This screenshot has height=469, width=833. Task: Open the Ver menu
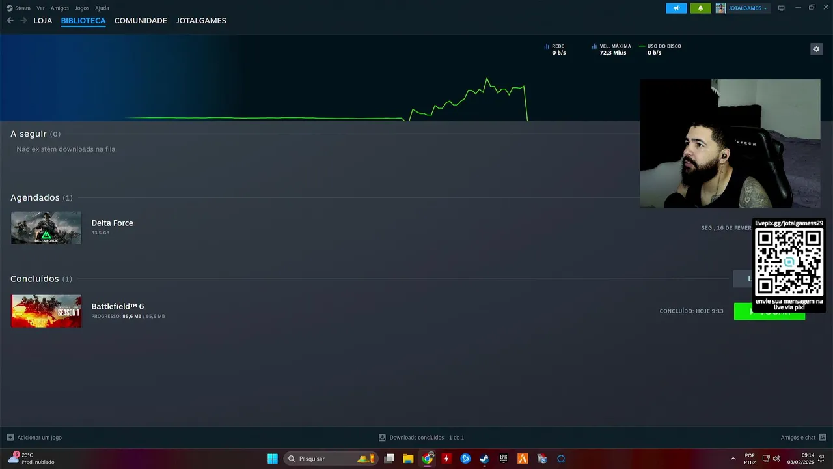point(40,8)
